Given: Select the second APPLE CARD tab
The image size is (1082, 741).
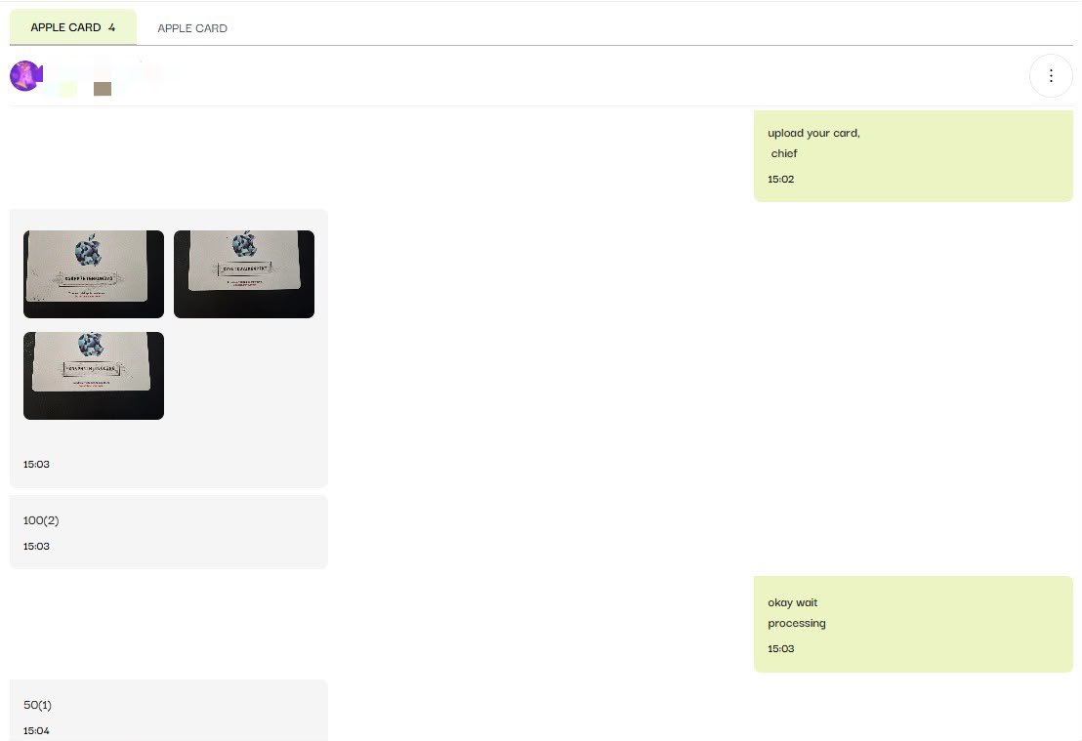Looking at the screenshot, I should click(x=192, y=28).
